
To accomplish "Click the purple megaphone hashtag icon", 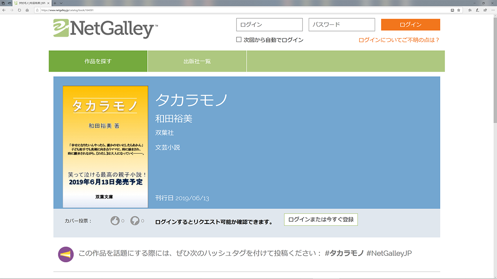I will (x=66, y=255).
